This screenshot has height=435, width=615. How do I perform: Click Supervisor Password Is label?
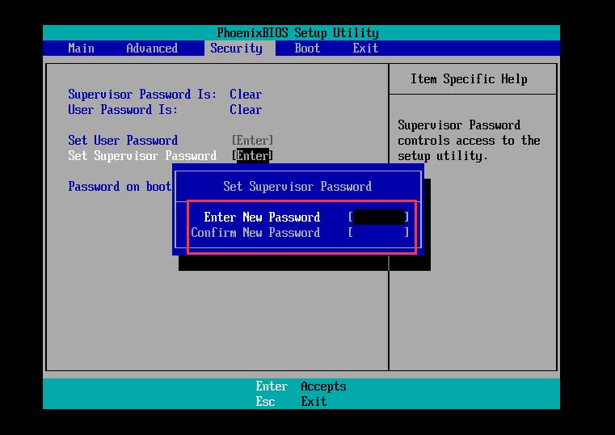pyautogui.click(x=142, y=94)
